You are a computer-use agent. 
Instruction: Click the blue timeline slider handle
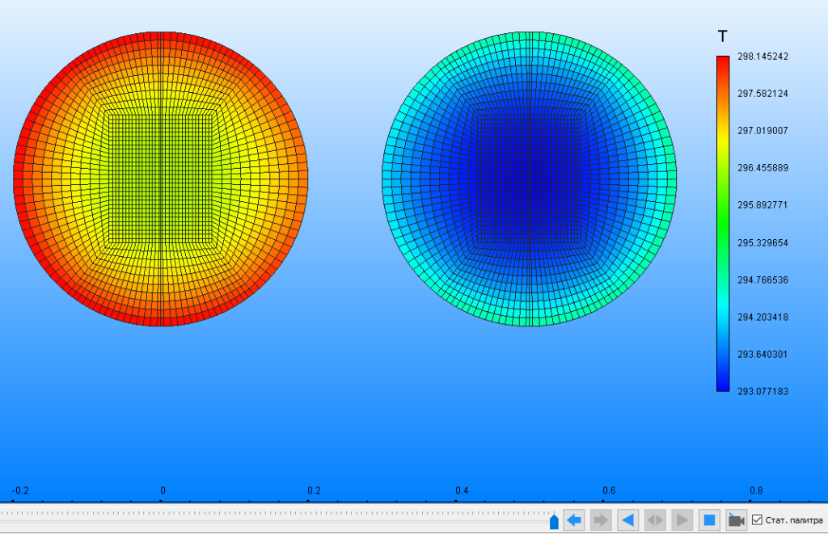[x=554, y=522]
